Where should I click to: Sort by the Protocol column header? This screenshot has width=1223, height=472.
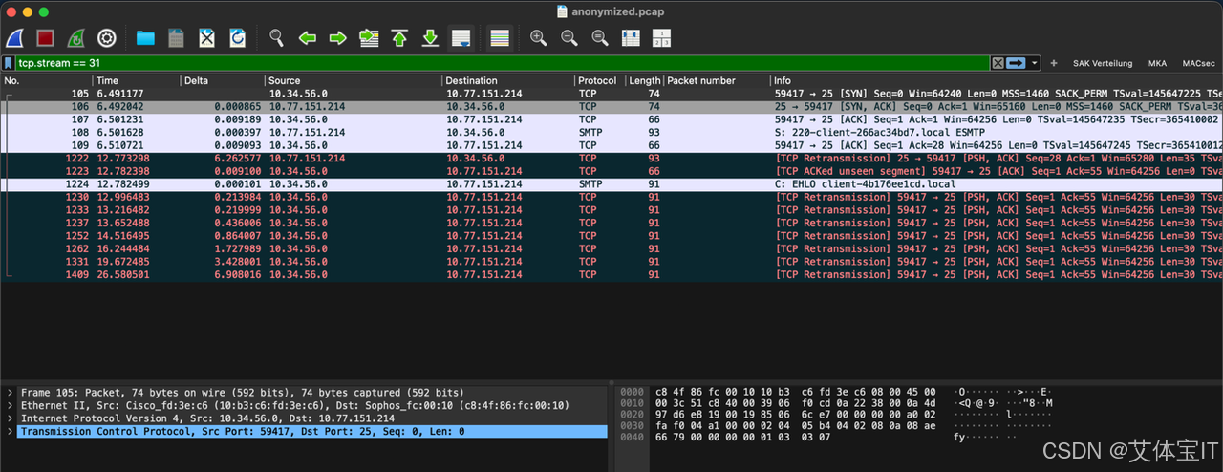coord(598,81)
